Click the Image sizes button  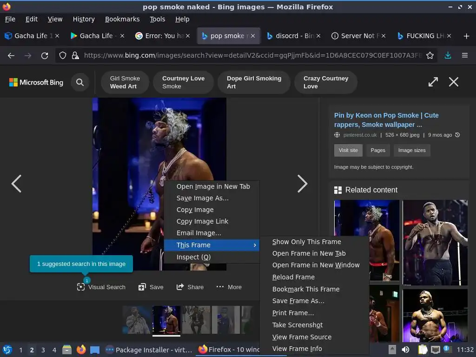pyautogui.click(x=412, y=150)
